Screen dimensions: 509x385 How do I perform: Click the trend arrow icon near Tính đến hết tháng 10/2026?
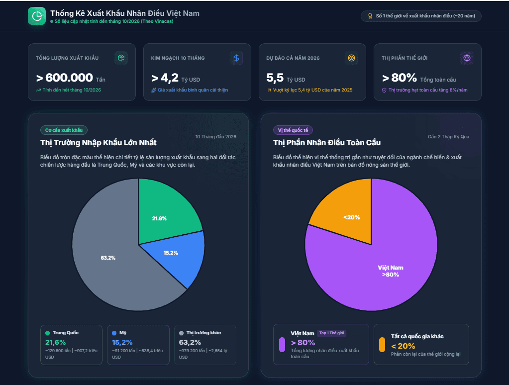click(x=38, y=90)
